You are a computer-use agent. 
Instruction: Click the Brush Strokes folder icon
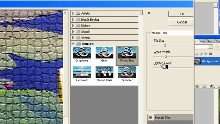(x=78, y=19)
